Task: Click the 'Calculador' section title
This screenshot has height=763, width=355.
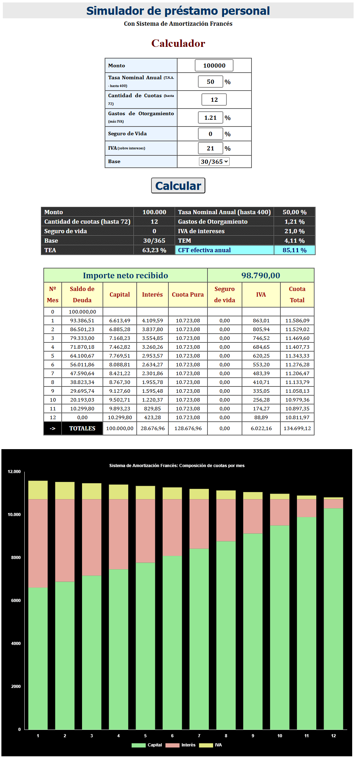Action: pos(178,43)
